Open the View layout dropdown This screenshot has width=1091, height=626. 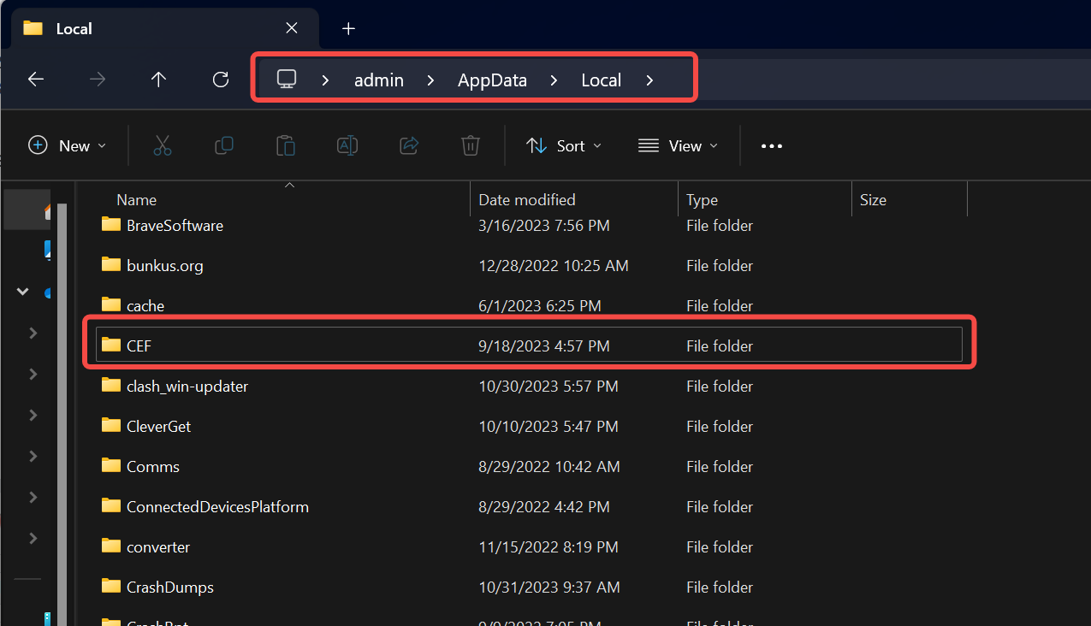click(679, 146)
